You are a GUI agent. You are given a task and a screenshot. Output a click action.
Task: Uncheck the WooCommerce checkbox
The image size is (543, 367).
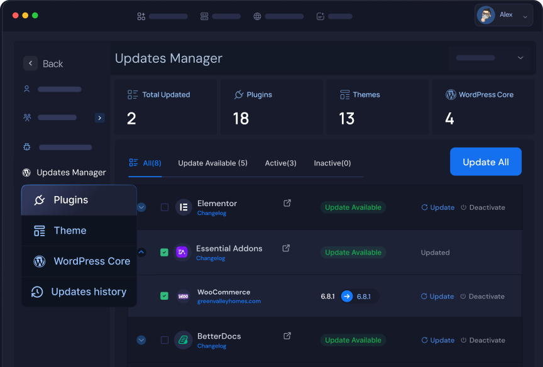tap(164, 296)
